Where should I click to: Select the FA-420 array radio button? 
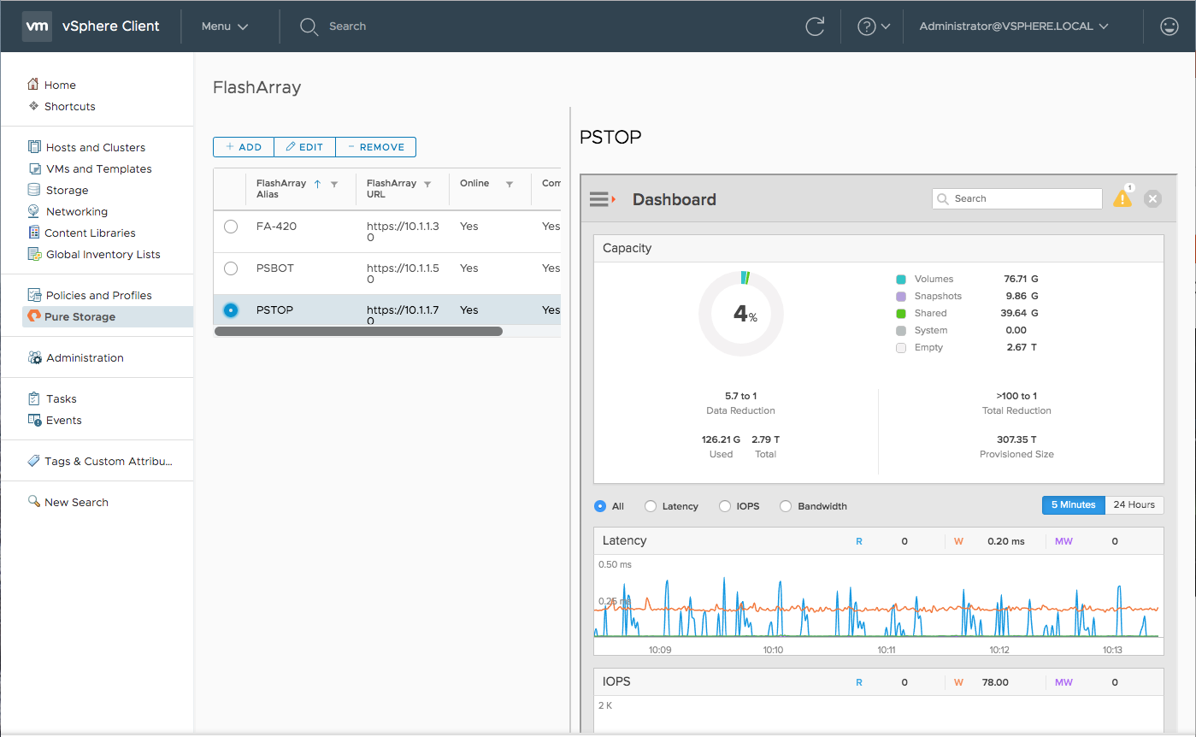point(229,226)
